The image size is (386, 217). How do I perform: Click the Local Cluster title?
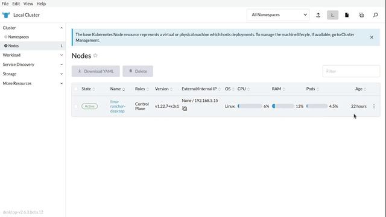(27, 15)
